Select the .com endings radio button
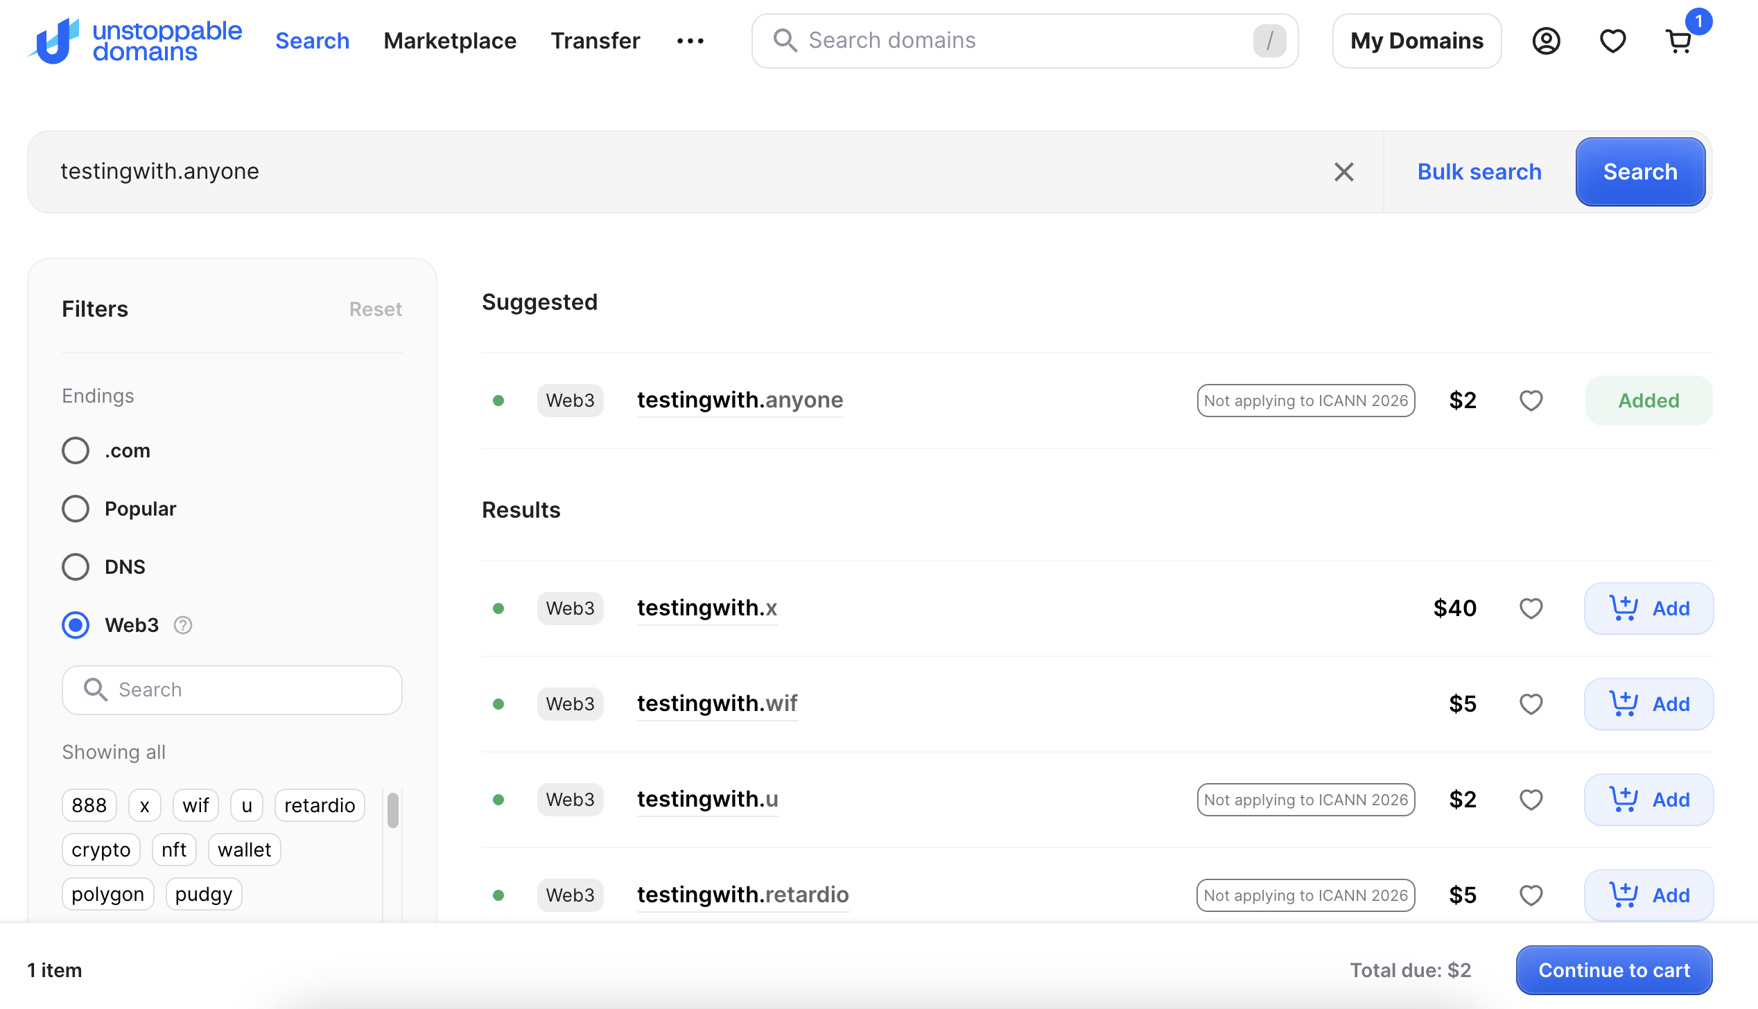The height and width of the screenshot is (1009, 1758). [x=76, y=450]
